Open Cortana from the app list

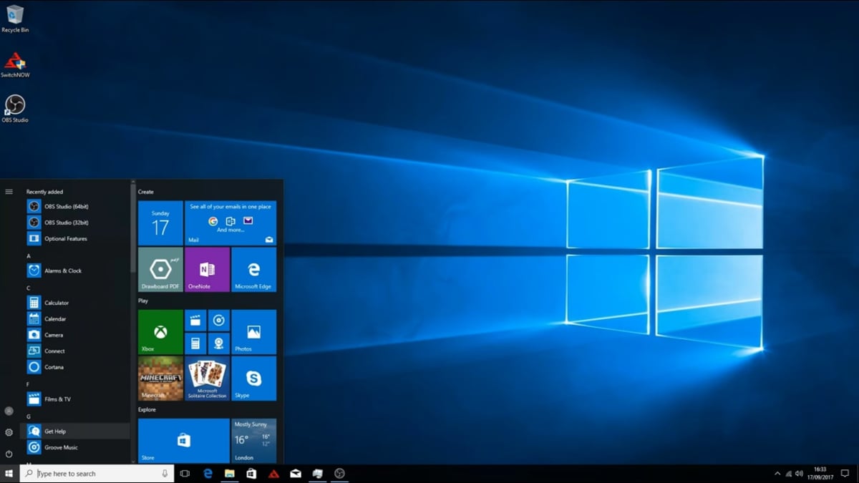[x=54, y=366]
